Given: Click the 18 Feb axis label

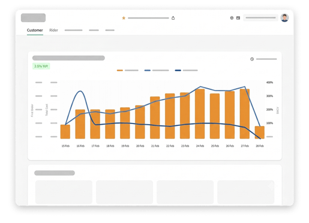Looking at the screenshot, I should click(110, 146).
